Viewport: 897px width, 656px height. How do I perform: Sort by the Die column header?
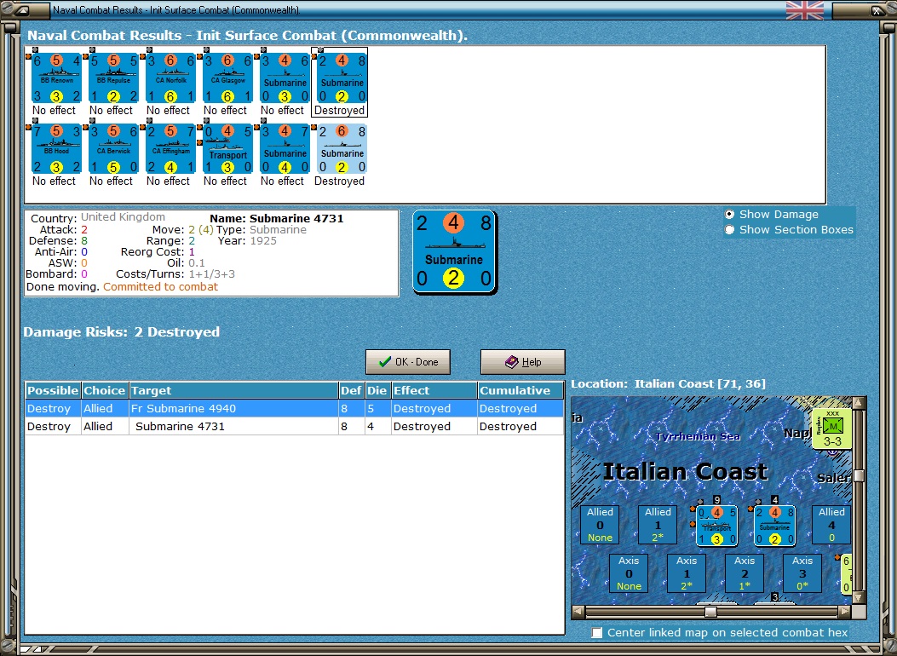tap(377, 391)
